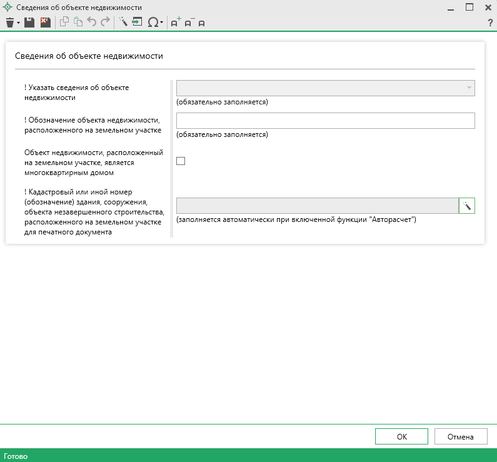Click the trash bin clear icon
This screenshot has width=497, height=462.
click(x=9, y=23)
